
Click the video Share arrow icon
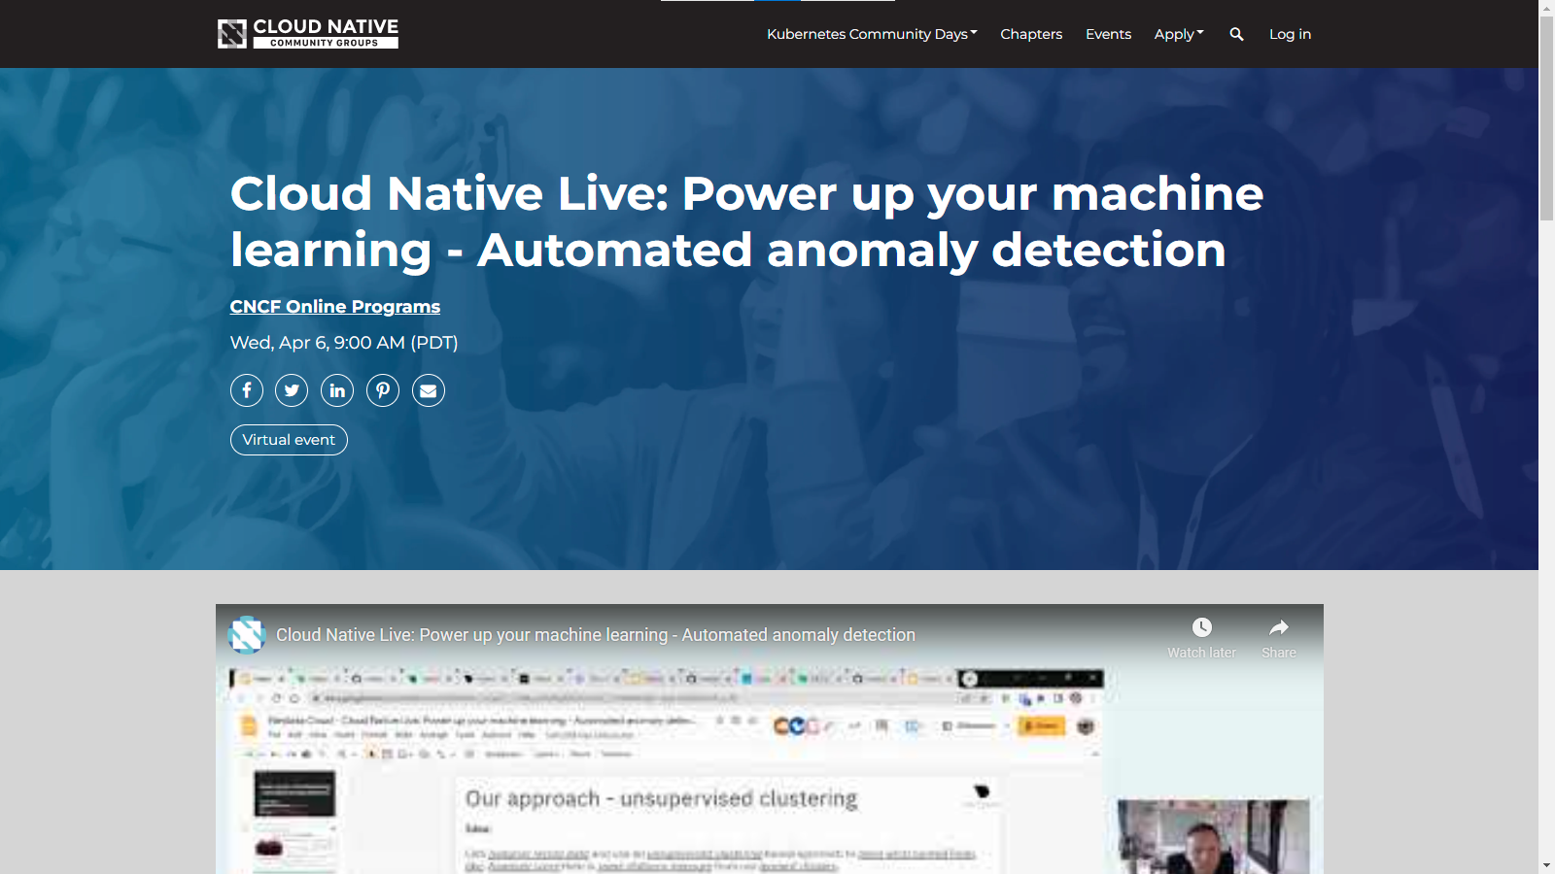pos(1278,628)
